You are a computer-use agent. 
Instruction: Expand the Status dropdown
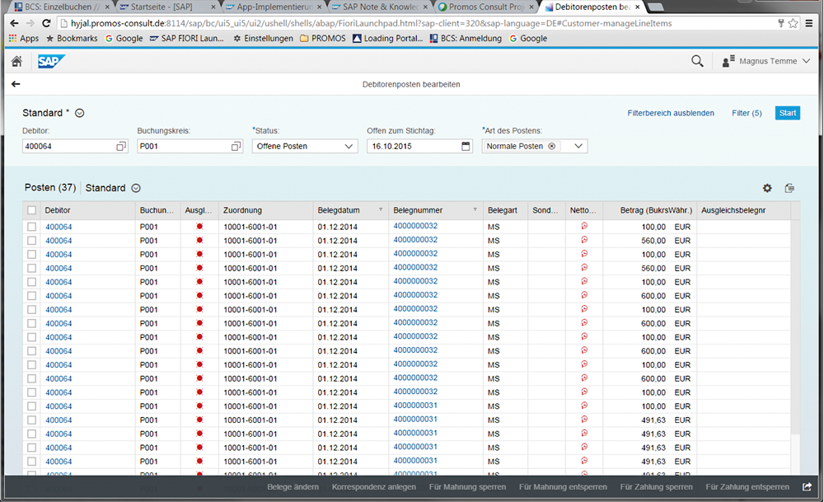coord(348,146)
